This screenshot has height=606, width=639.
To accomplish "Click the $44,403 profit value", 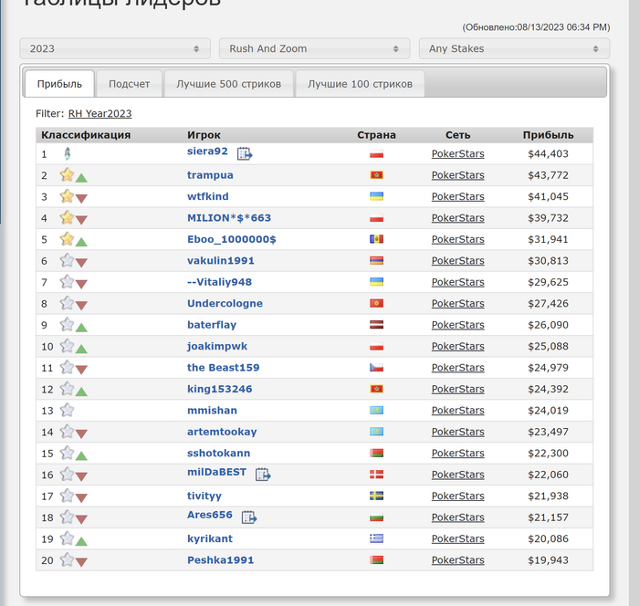I will pyautogui.click(x=548, y=153).
